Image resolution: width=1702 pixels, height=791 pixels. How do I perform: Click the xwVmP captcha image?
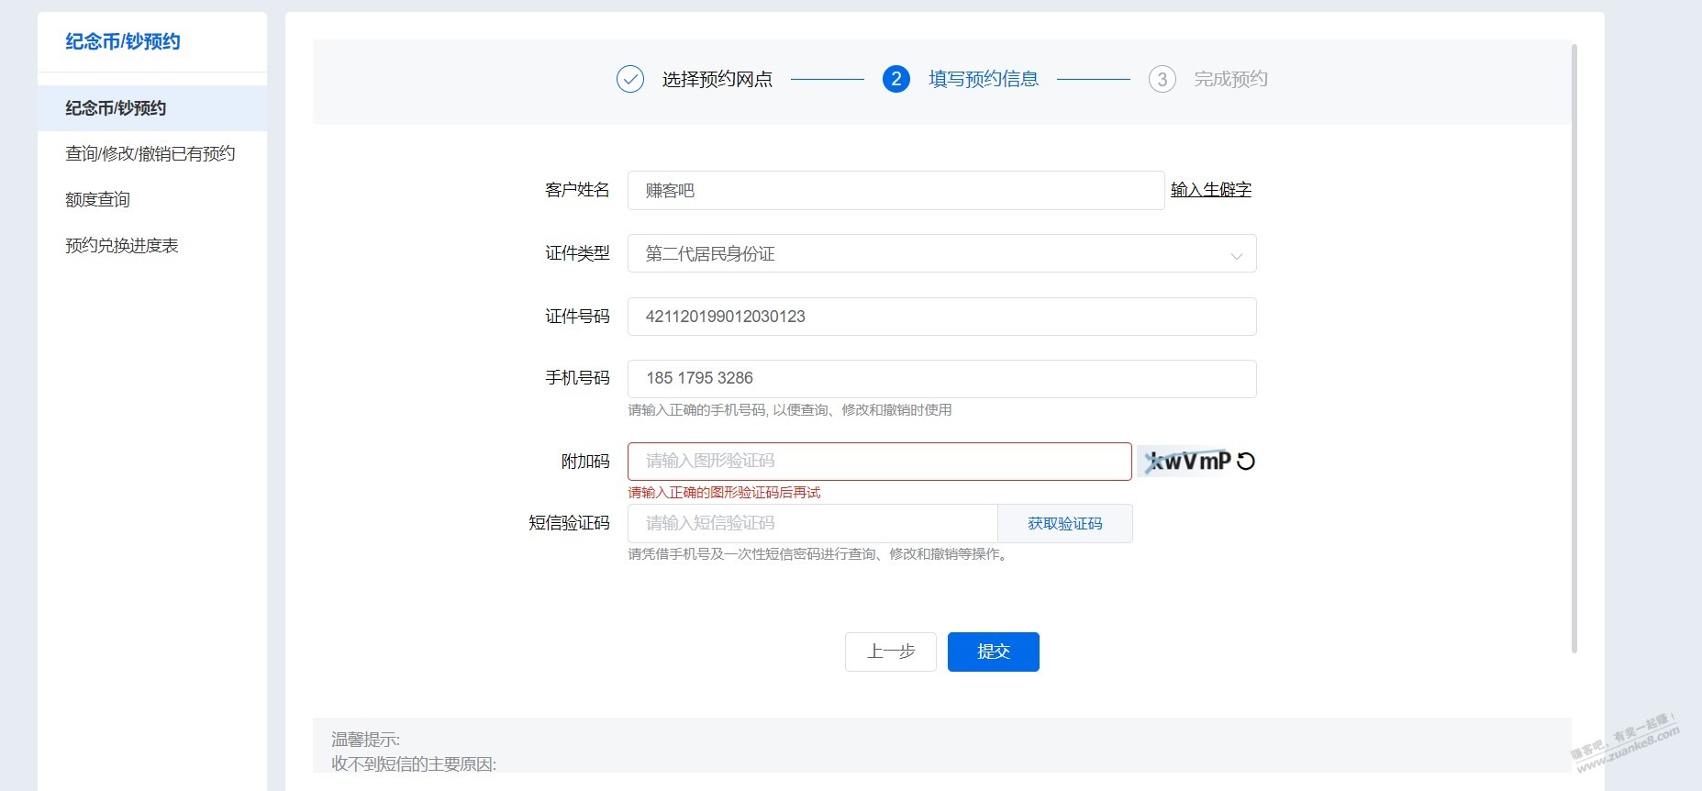tap(1185, 462)
